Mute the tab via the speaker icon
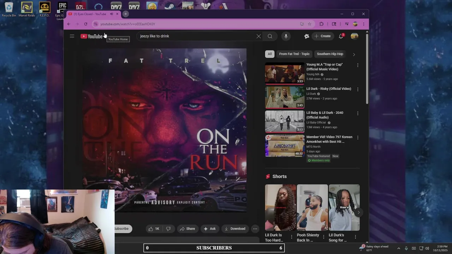This screenshot has width=452, height=254. point(111,14)
